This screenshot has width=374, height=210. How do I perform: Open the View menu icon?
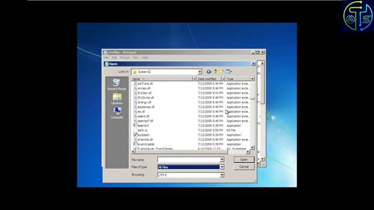pyautogui.click(x=228, y=72)
